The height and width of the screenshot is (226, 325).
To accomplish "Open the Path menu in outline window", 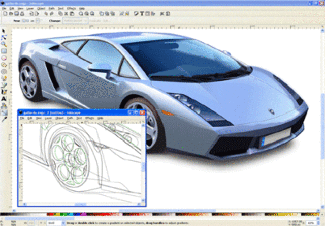I will point(70,118).
